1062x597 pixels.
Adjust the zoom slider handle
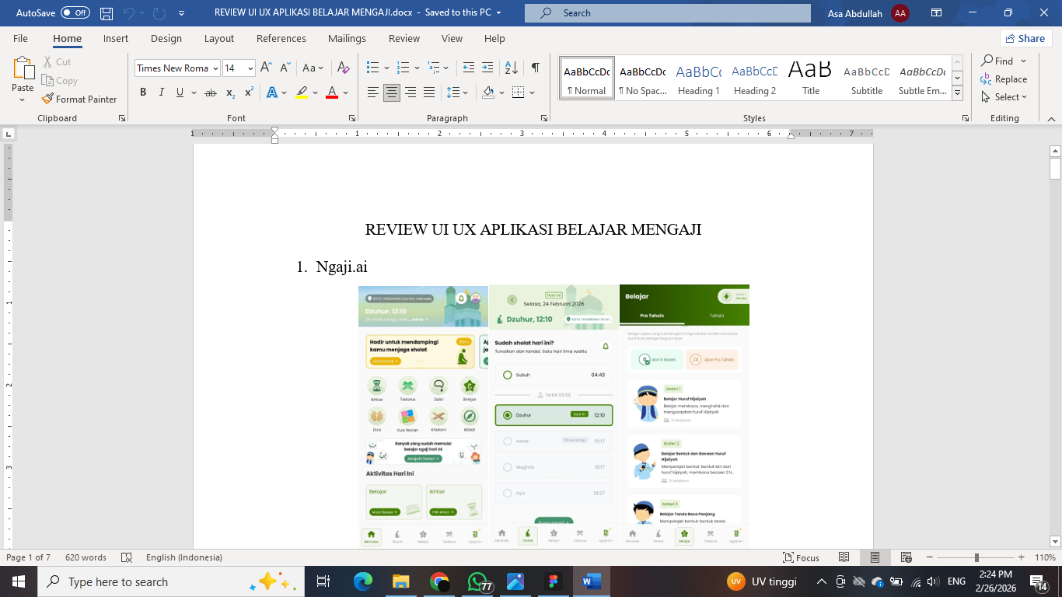pos(976,557)
